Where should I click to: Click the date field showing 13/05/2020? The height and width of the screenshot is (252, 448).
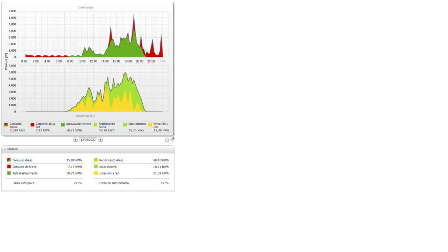pyautogui.click(x=88, y=140)
